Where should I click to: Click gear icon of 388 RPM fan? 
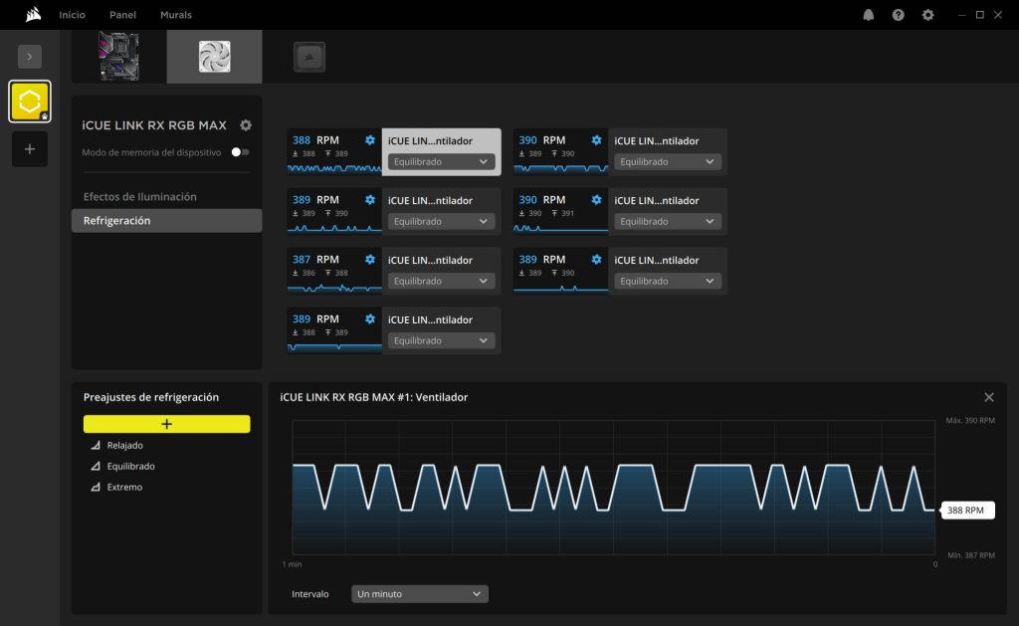(x=370, y=139)
